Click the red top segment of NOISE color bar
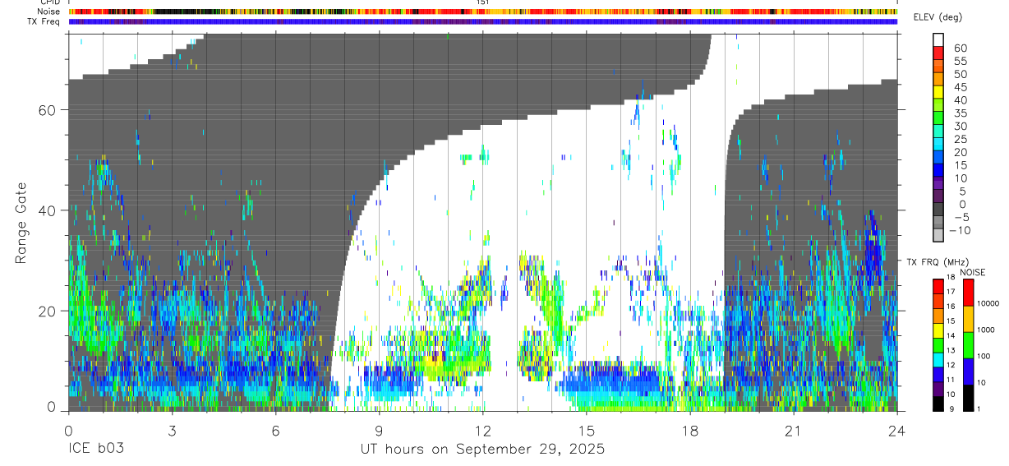The width and height of the screenshot is (1009, 466). pos(968,292)
